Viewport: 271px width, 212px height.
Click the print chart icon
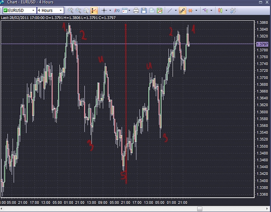point(136,10)
